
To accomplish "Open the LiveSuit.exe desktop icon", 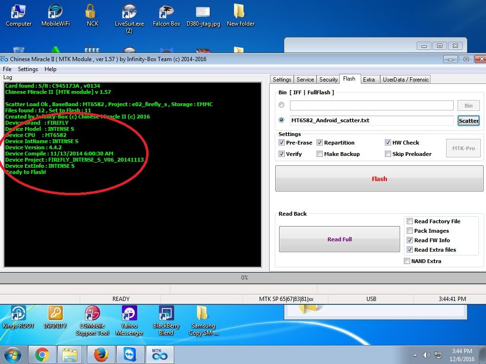I will (x=129, y=13).
